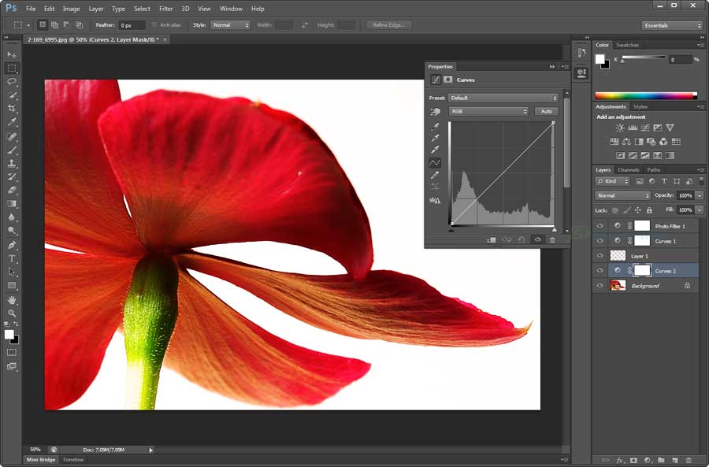709x467 pixels.
Task: Select the Move tool
Action: [x=11, y=55]
